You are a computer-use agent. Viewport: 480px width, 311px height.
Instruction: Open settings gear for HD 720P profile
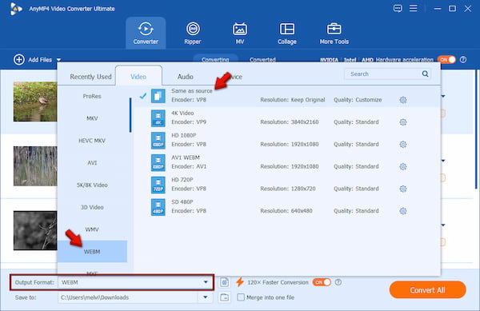tap(403, 189)
